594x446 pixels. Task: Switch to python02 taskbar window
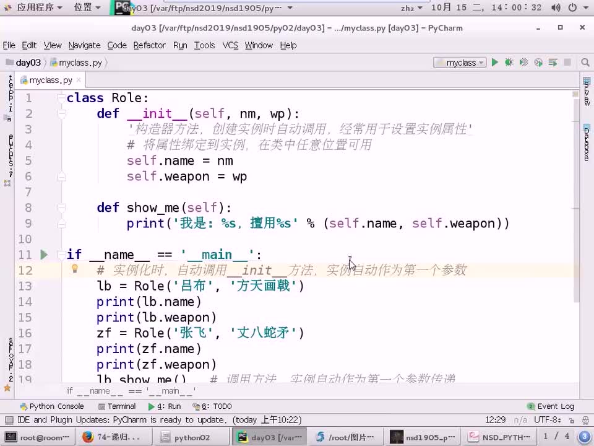click(191, 437)
